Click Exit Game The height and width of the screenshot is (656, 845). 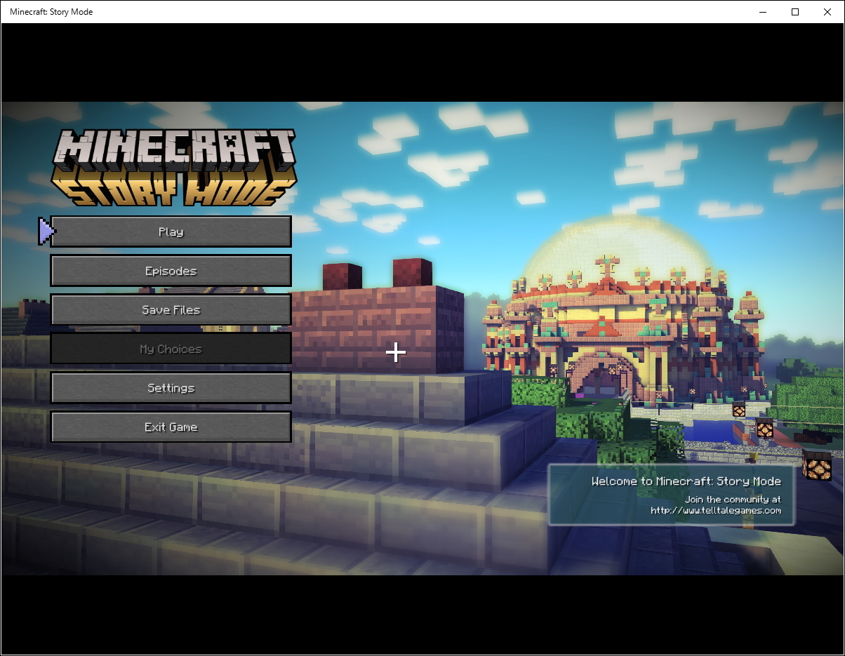tap(171, 427)
